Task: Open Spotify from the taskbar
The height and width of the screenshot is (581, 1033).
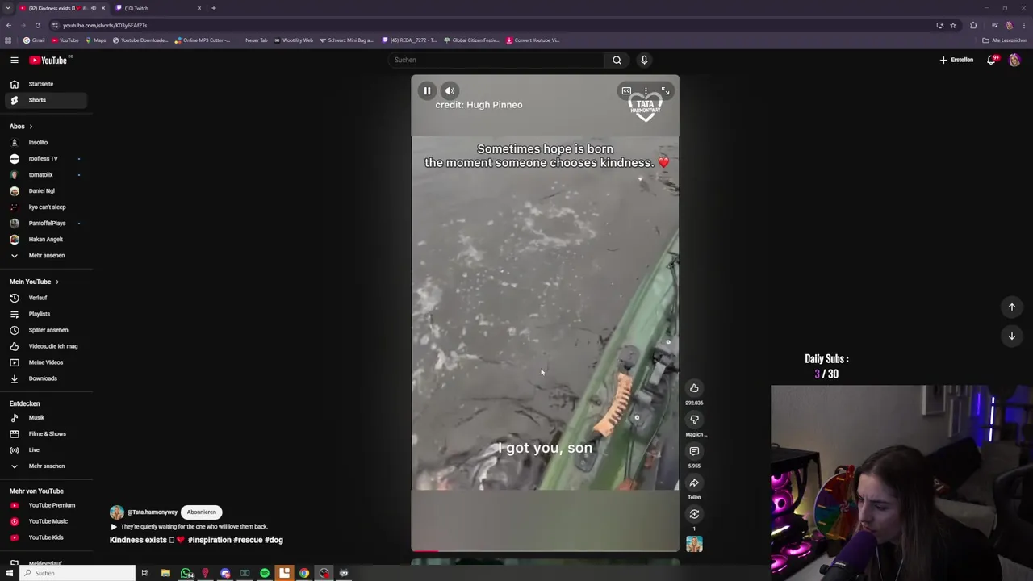Action: coord(265,573)
